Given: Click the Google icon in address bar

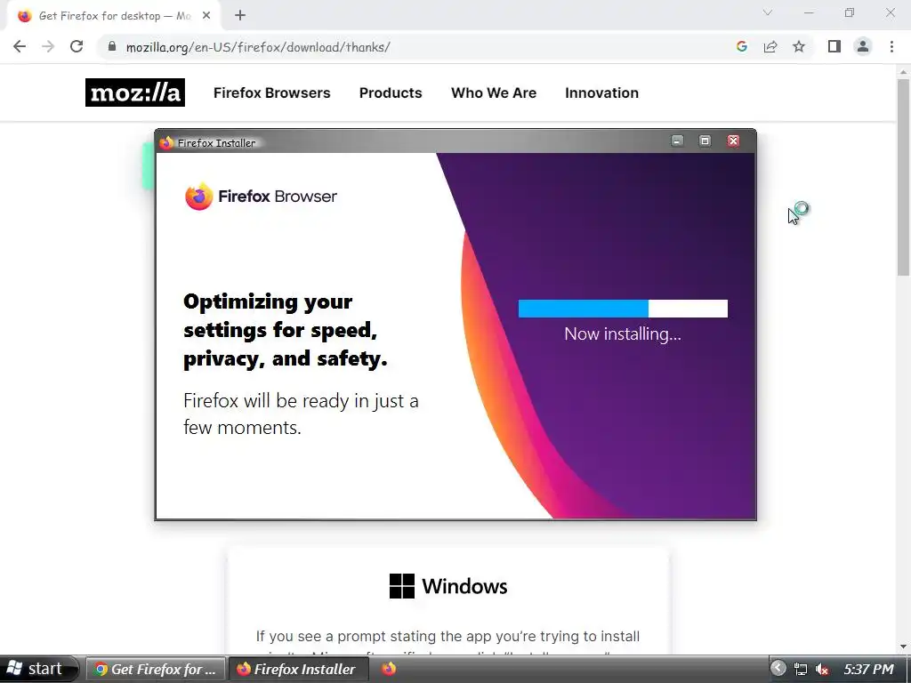Looking at the screenshot, I should 741,46.
